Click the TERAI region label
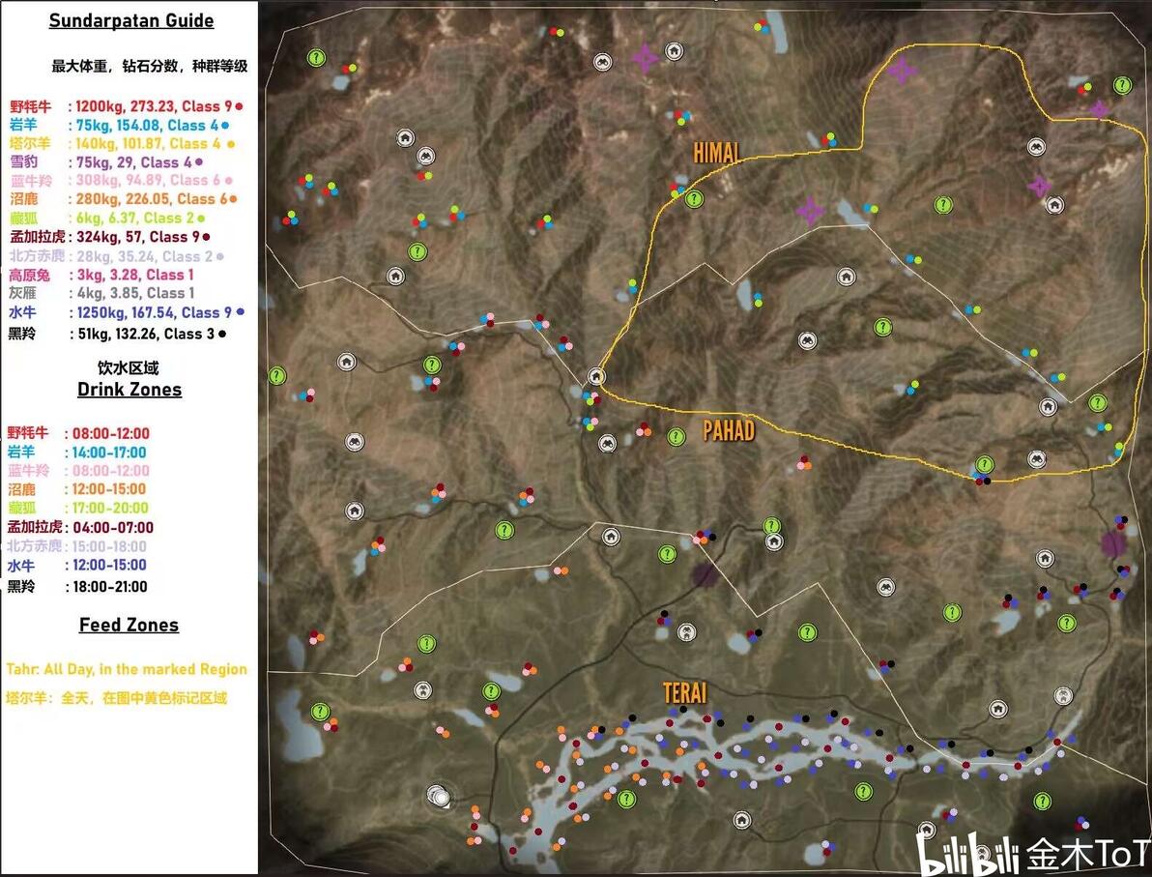This screenshot has width=1152, height=877. pyautogui.click(x=685, y=692)
